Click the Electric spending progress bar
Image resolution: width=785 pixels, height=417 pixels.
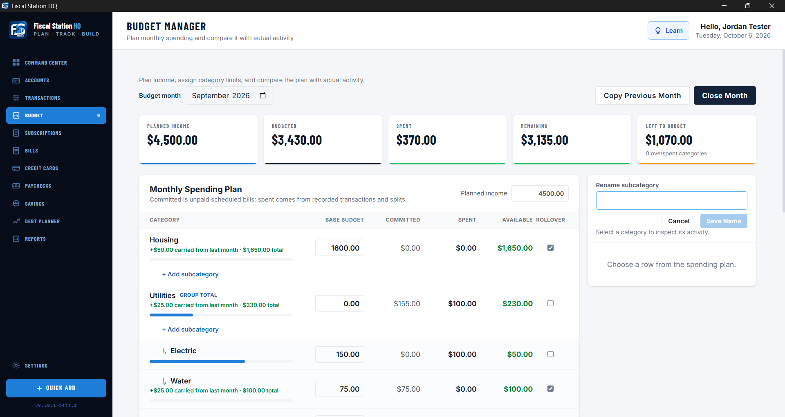pos(221,361)
